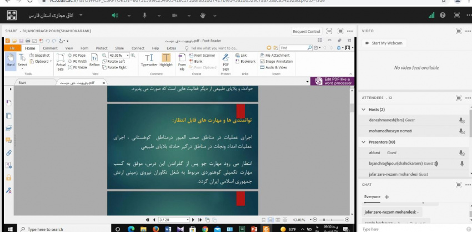Viewport: 472px width, 232px height.
Task: Open the File menu tab
Action: coord(12,48)
